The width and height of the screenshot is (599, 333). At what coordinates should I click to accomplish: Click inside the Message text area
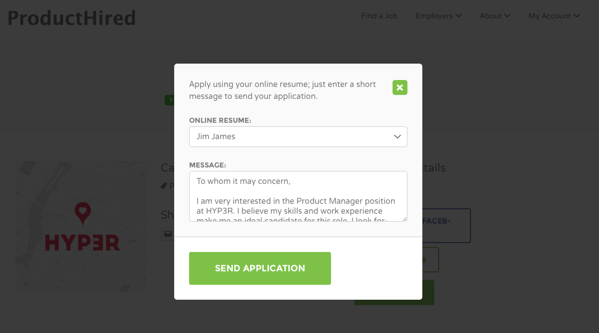pyautogui.click(x=298, y=196)
